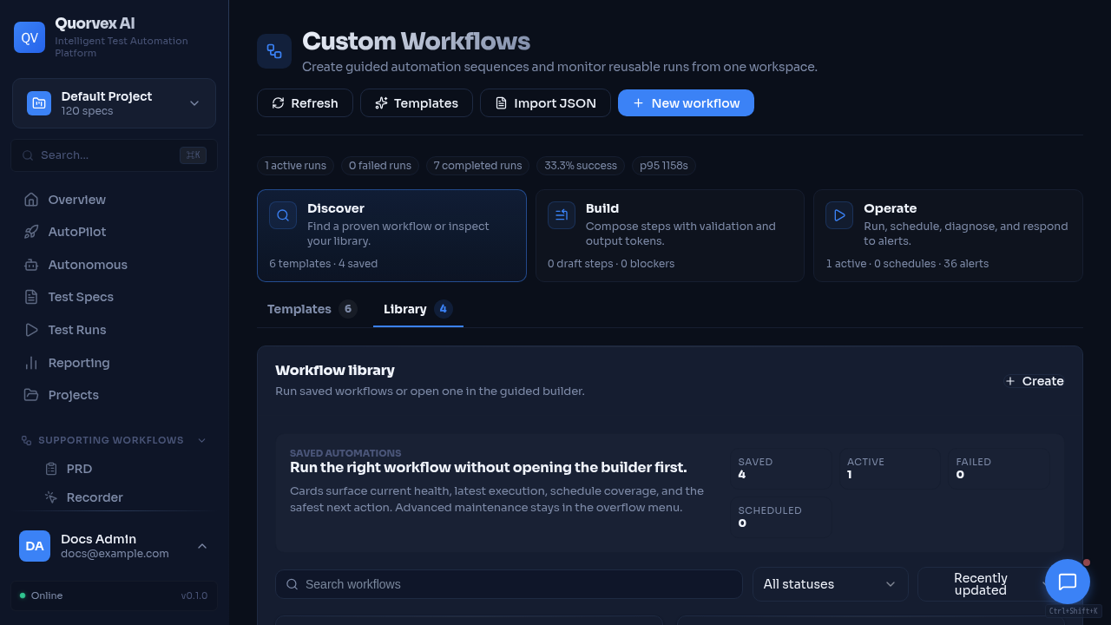Viewport: 1111px width, 625px height.
Task: Open the Templates button in toolbar
Action: click(x=417, y=103)
